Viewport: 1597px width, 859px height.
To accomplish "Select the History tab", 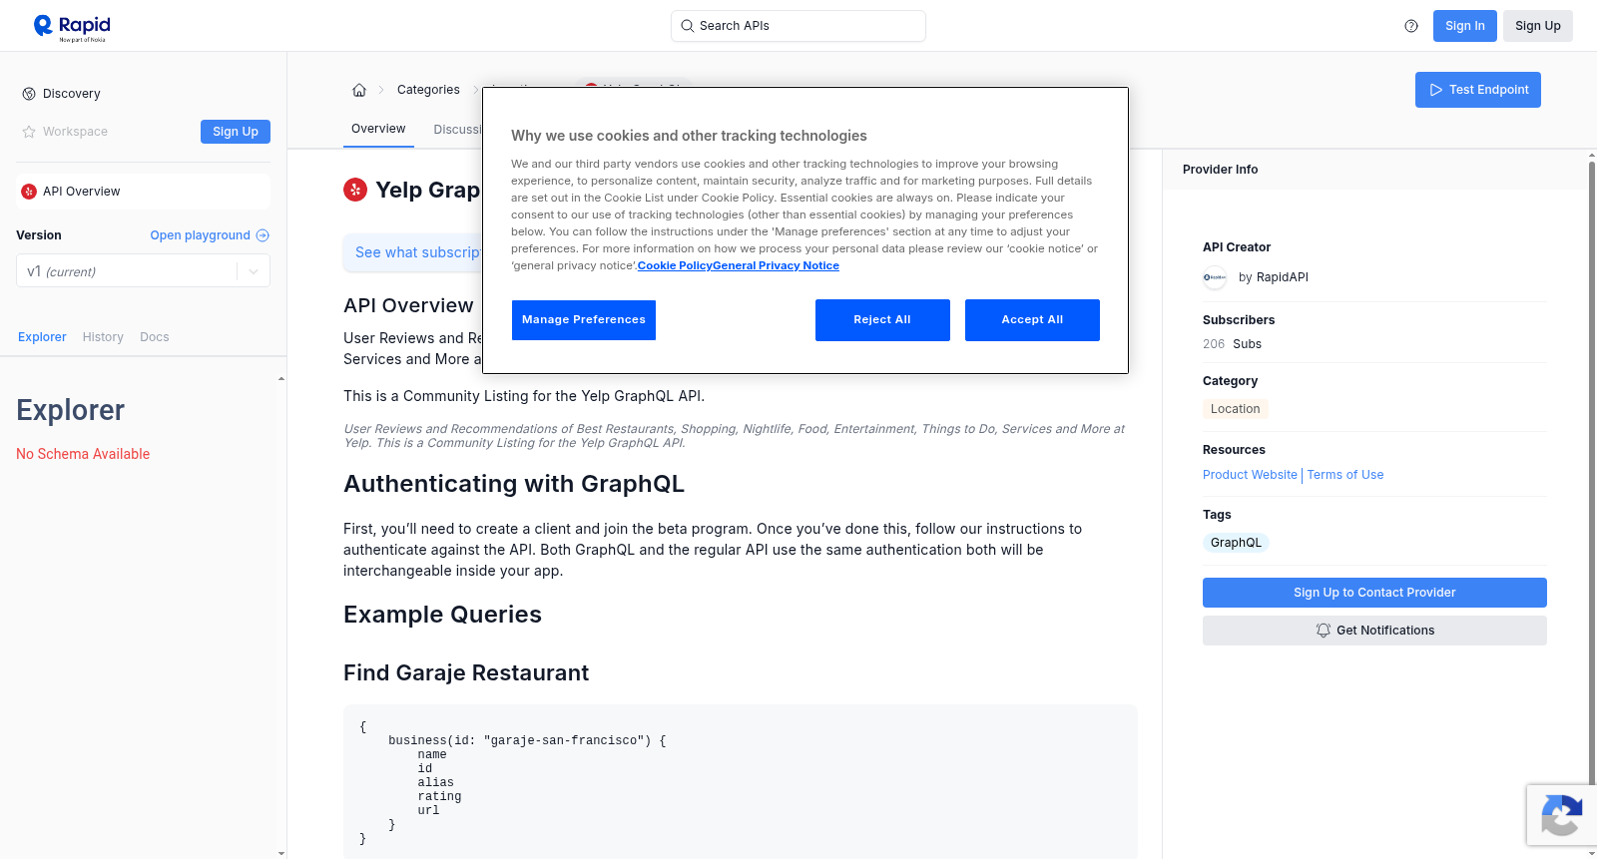I will pyautogui.click(x=103, y=337).
